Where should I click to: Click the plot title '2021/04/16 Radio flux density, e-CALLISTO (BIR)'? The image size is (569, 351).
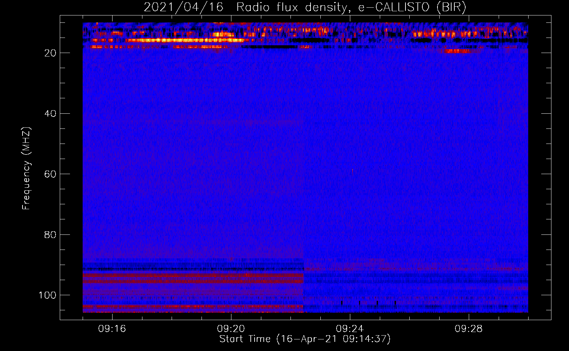tap(305, 7)
